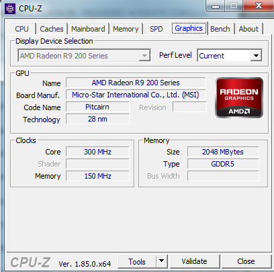Click the CPU-Z app icon in title bar
This screenshot has width=274, height=272.
tap(10, 9)
